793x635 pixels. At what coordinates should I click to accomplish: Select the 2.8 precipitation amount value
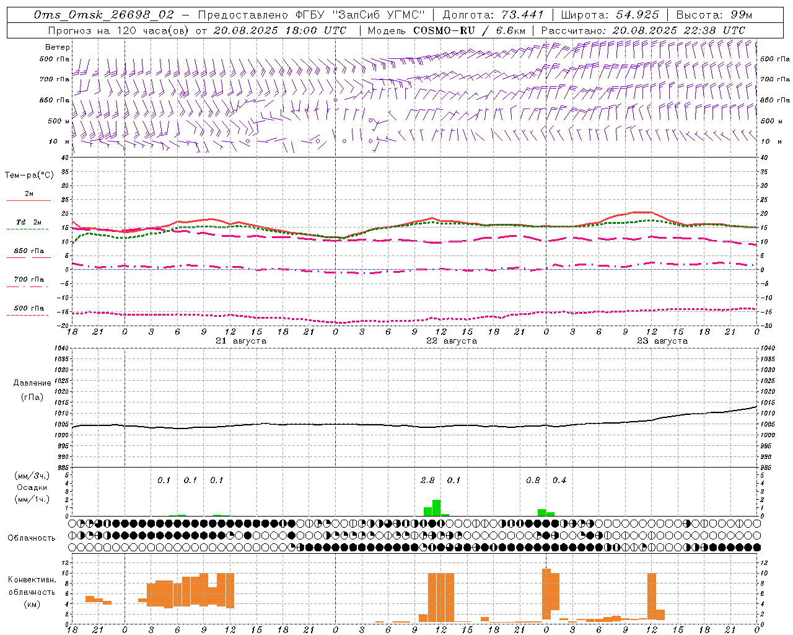click(x=427, y=481)
